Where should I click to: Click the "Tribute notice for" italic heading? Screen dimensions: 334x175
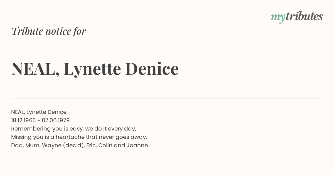tap(49, 31)
